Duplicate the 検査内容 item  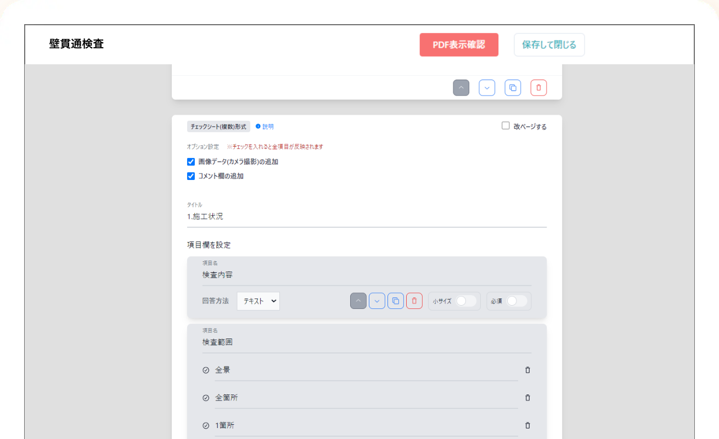[x=395, y=301]
